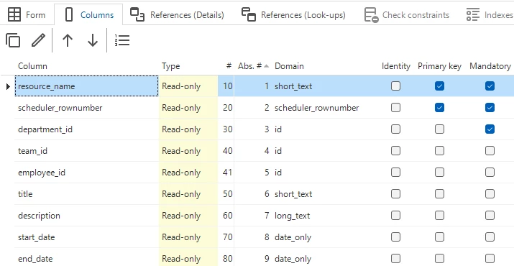Uncheck Mandatory for scheduler_rownumber row
The image size is (514, 266).
click(490, 108)
